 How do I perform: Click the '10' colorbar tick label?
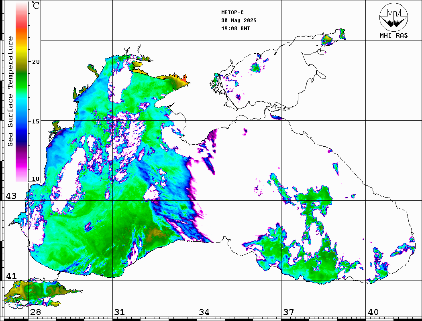(x=35, y=179)
